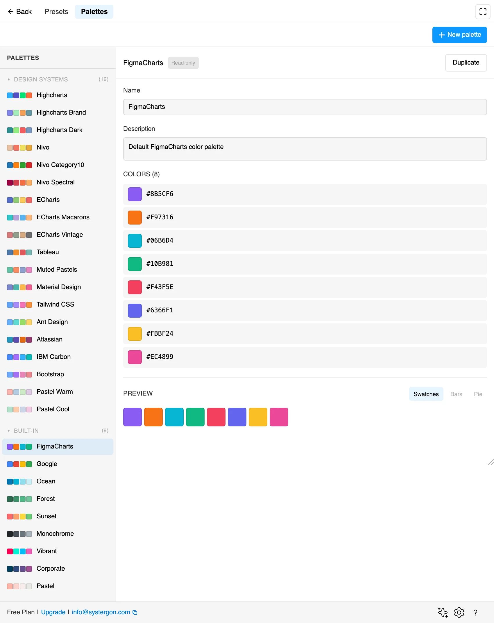This screenshot has width=494, height=623.
Task: Select the Corporate palette
Action: 58,569
